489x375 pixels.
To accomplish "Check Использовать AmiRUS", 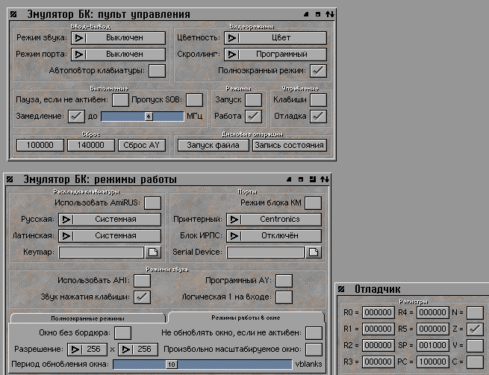I will click(x=153, y=202).
